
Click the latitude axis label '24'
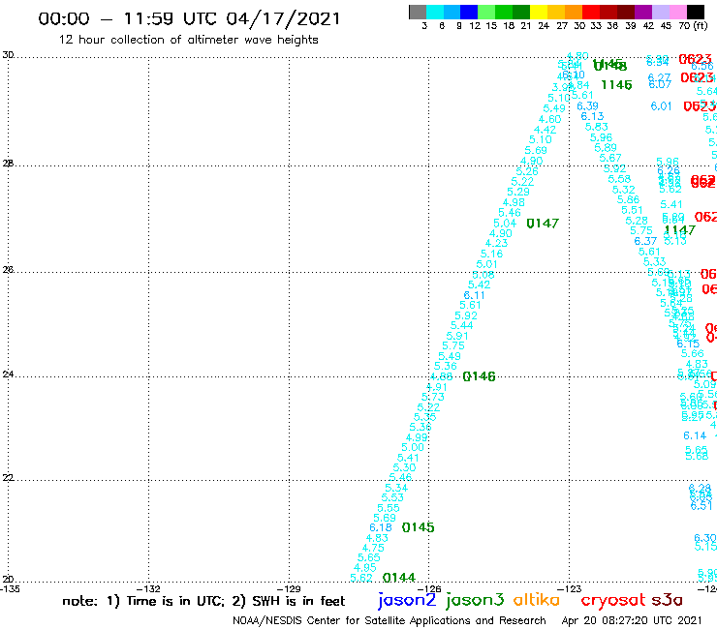click(x=8, y=374)
